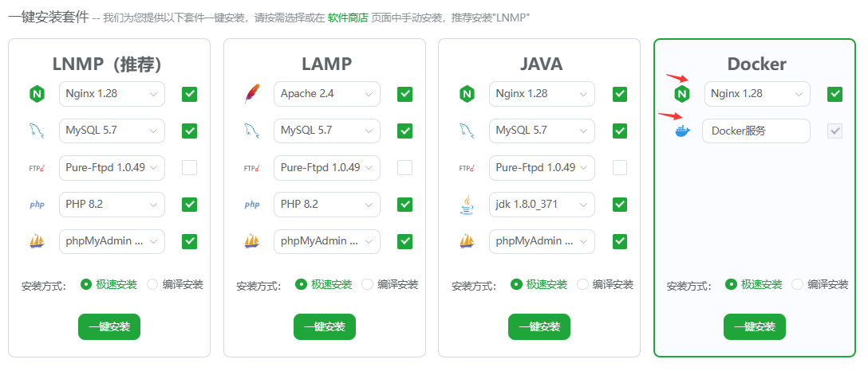Click the Apache feather icon in LAMP
This screenshot has height=371, width=868.
pyautogui.click(x=252, y=94)
